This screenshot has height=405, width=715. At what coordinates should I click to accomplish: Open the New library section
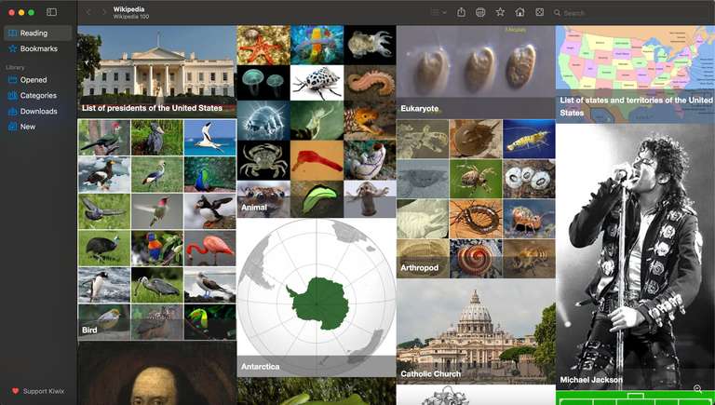click(x=28, y=127)
